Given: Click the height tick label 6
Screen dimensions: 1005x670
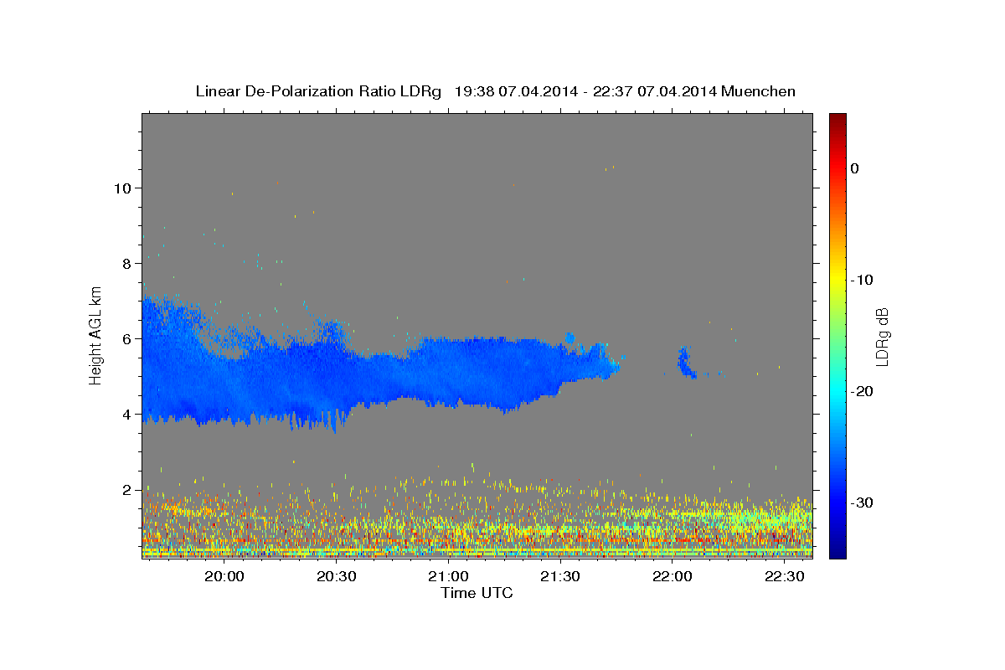Looking at the screenshot, I should point(129,338).
